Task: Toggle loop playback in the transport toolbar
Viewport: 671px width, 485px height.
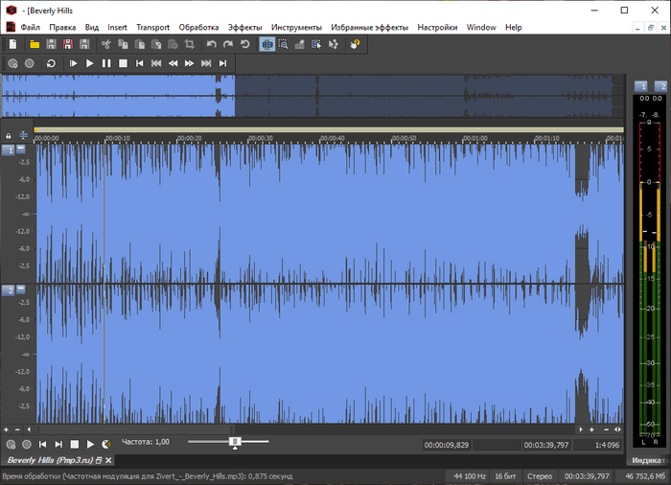Action: pyautogui.click(x=50, y=63)
